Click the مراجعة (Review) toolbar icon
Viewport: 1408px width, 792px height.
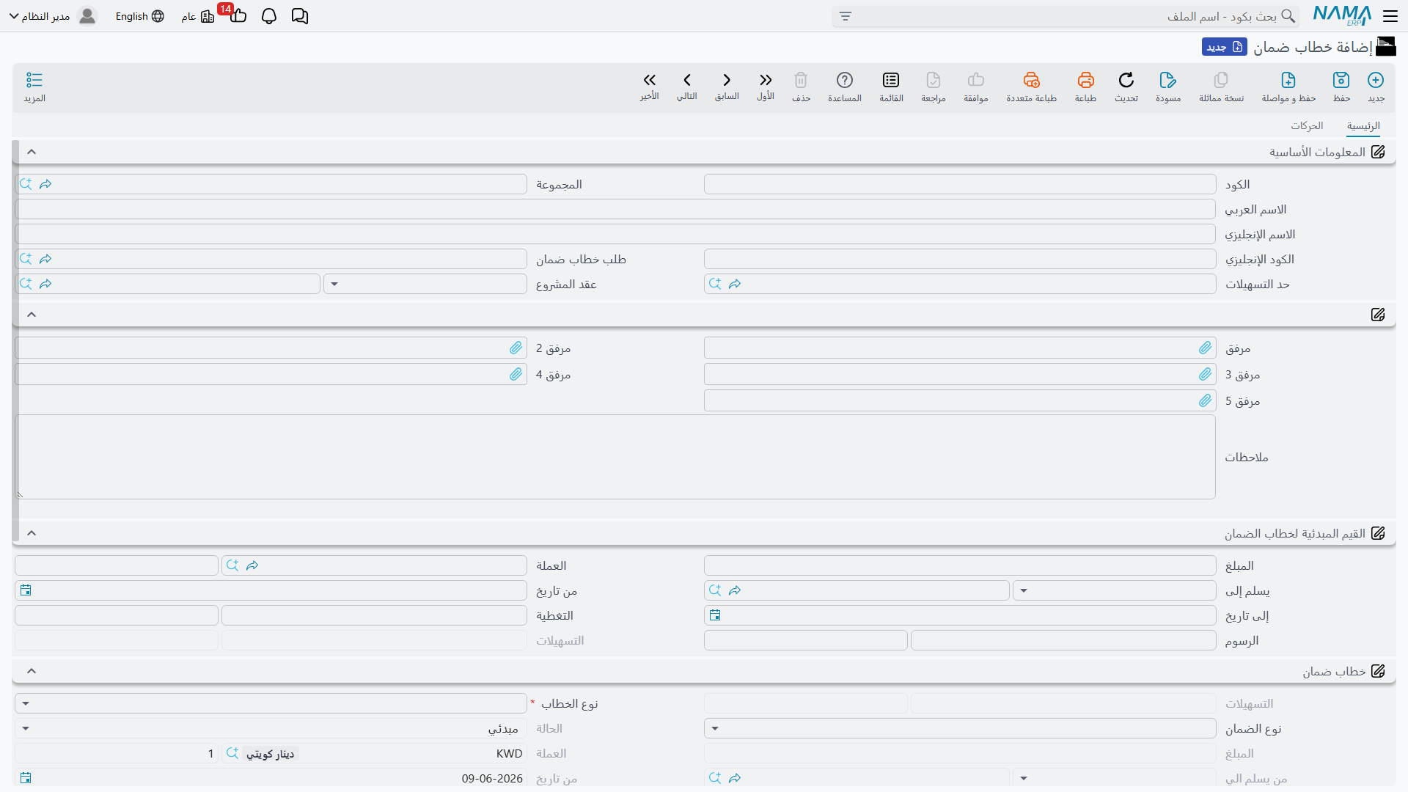tap(934, 80)
